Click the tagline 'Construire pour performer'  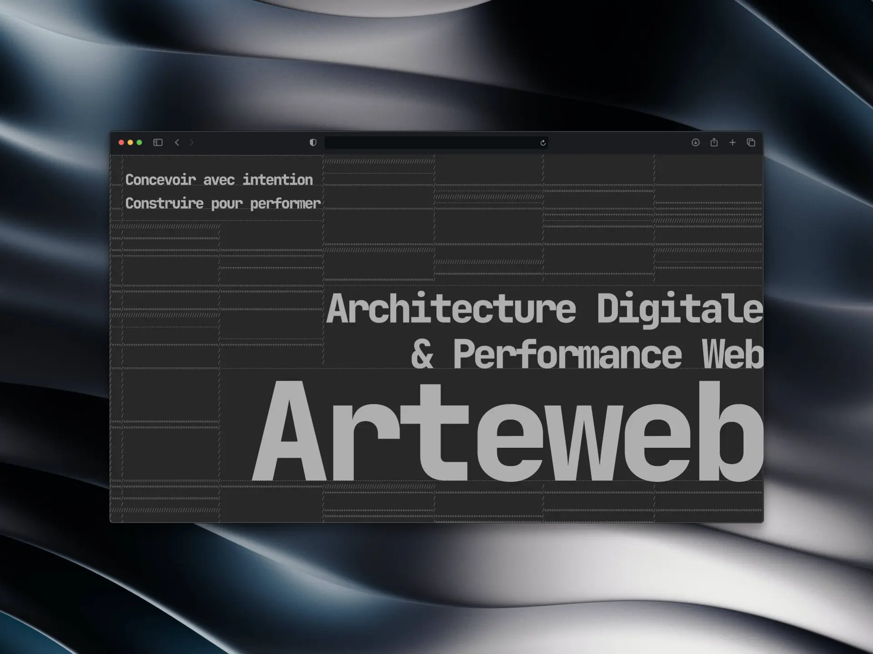click(x=223, y=203)
